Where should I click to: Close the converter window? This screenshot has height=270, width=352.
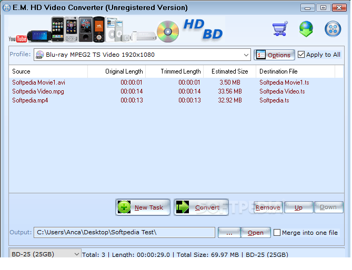339,8
